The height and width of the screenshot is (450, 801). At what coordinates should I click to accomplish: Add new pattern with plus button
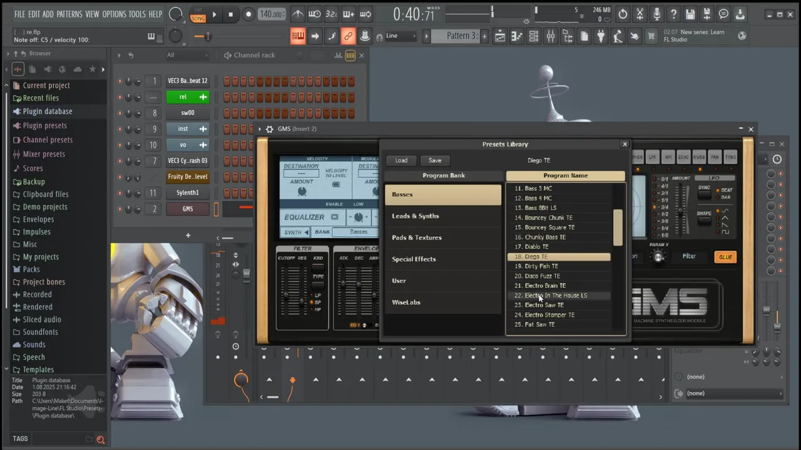tap(484, 36)
